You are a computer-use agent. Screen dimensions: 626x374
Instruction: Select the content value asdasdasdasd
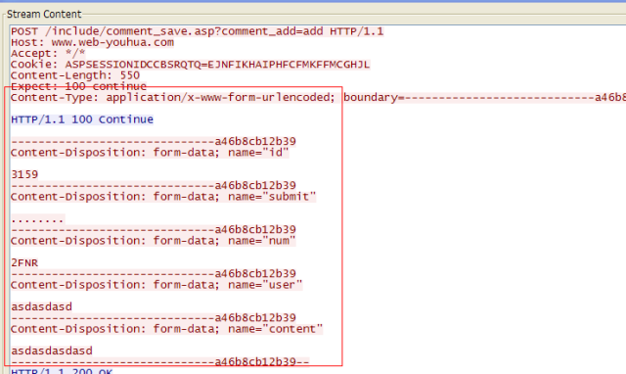pos(52,351)
